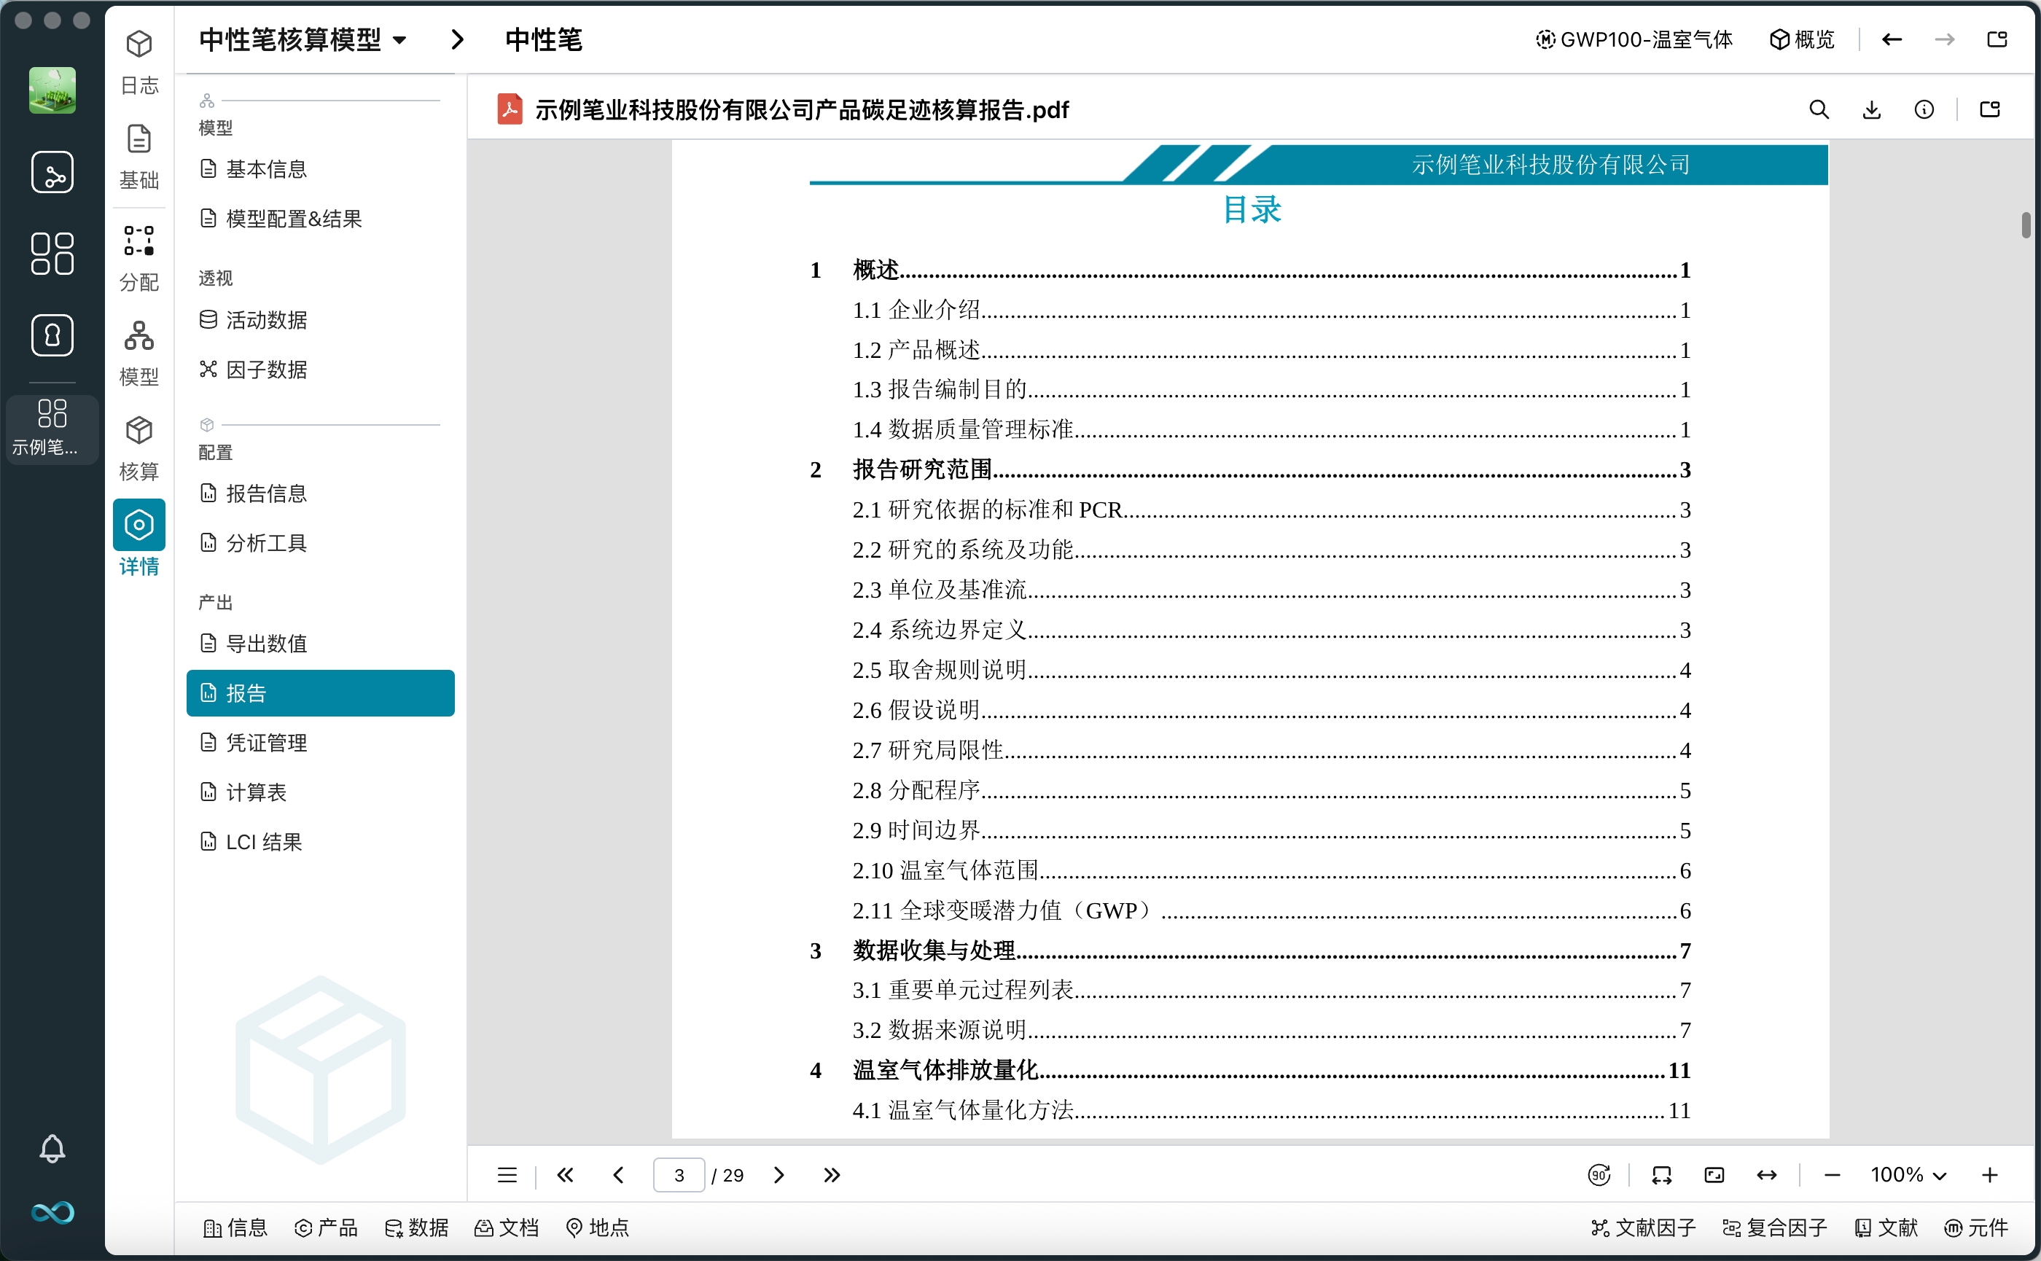2041x1261 pixels.
Task: Open the 概览 overview tab
Action: [1803, 39]
